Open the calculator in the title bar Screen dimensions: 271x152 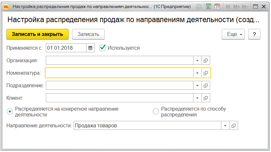point(209,6)
